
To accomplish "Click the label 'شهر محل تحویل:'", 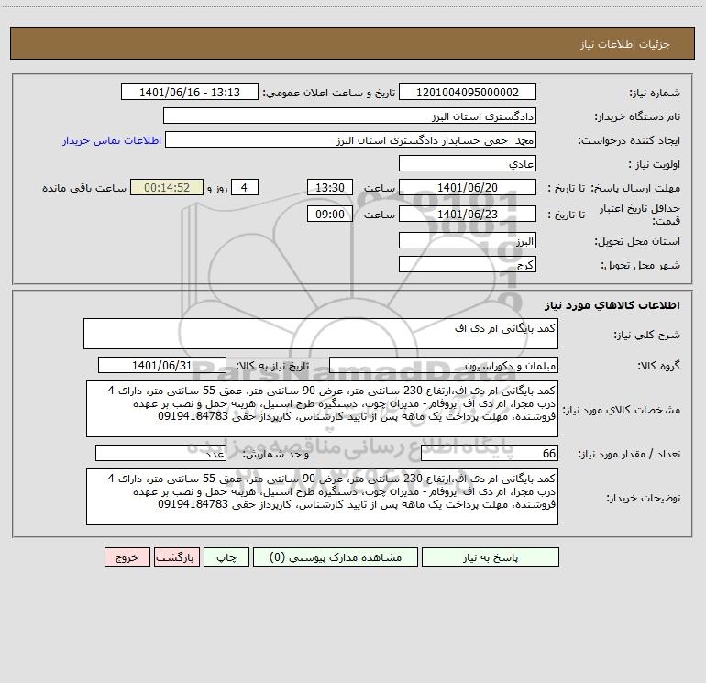I will [x=640, y=265].
